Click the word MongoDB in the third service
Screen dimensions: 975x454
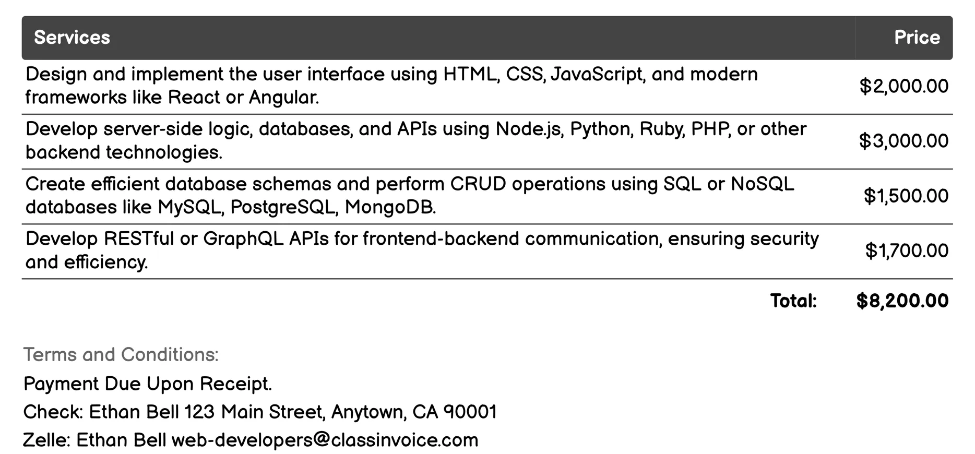tap(390, 208)
